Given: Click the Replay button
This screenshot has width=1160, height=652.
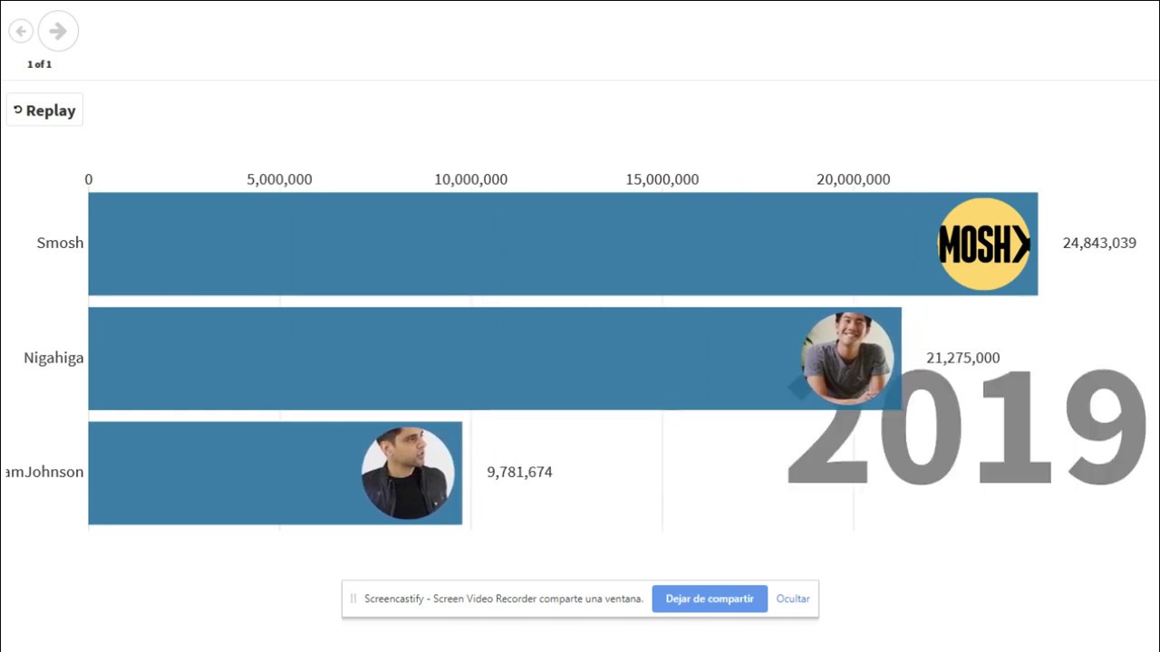Looking at the screenshot, I should (x=44, y=110).
